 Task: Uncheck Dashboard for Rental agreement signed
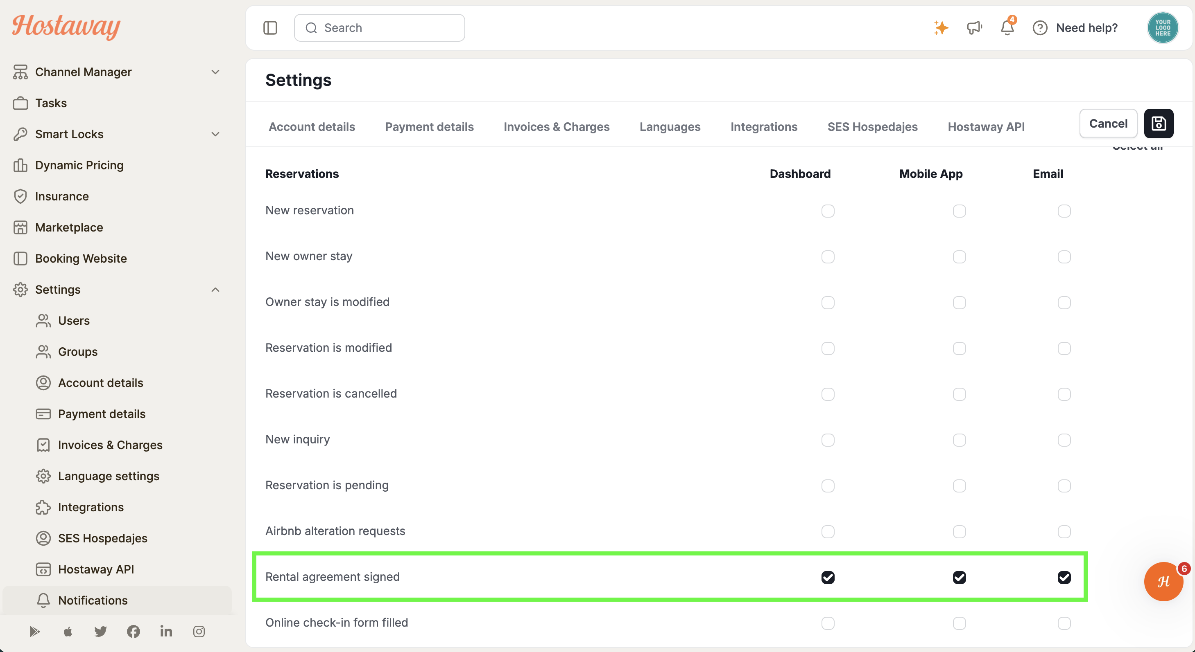click(x=828, y=578)
